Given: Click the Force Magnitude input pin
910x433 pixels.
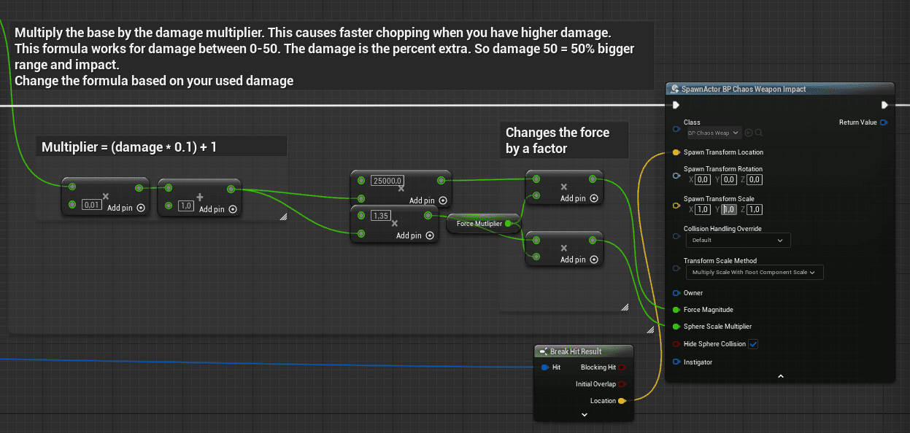Looking at the screenshot, I should [x=676, y=310].
